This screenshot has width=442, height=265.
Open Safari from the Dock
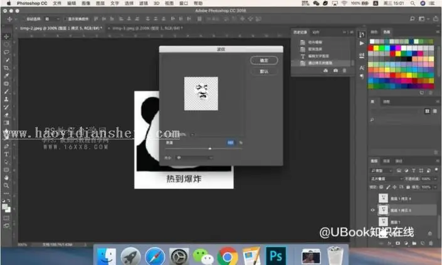(x=155, y=256)
